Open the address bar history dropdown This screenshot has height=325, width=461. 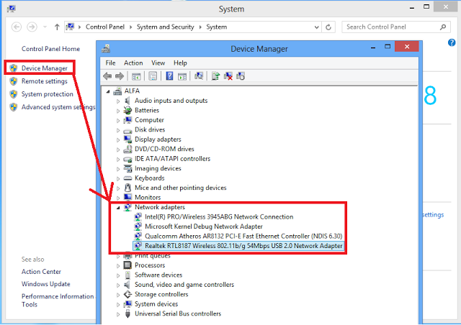316,27
